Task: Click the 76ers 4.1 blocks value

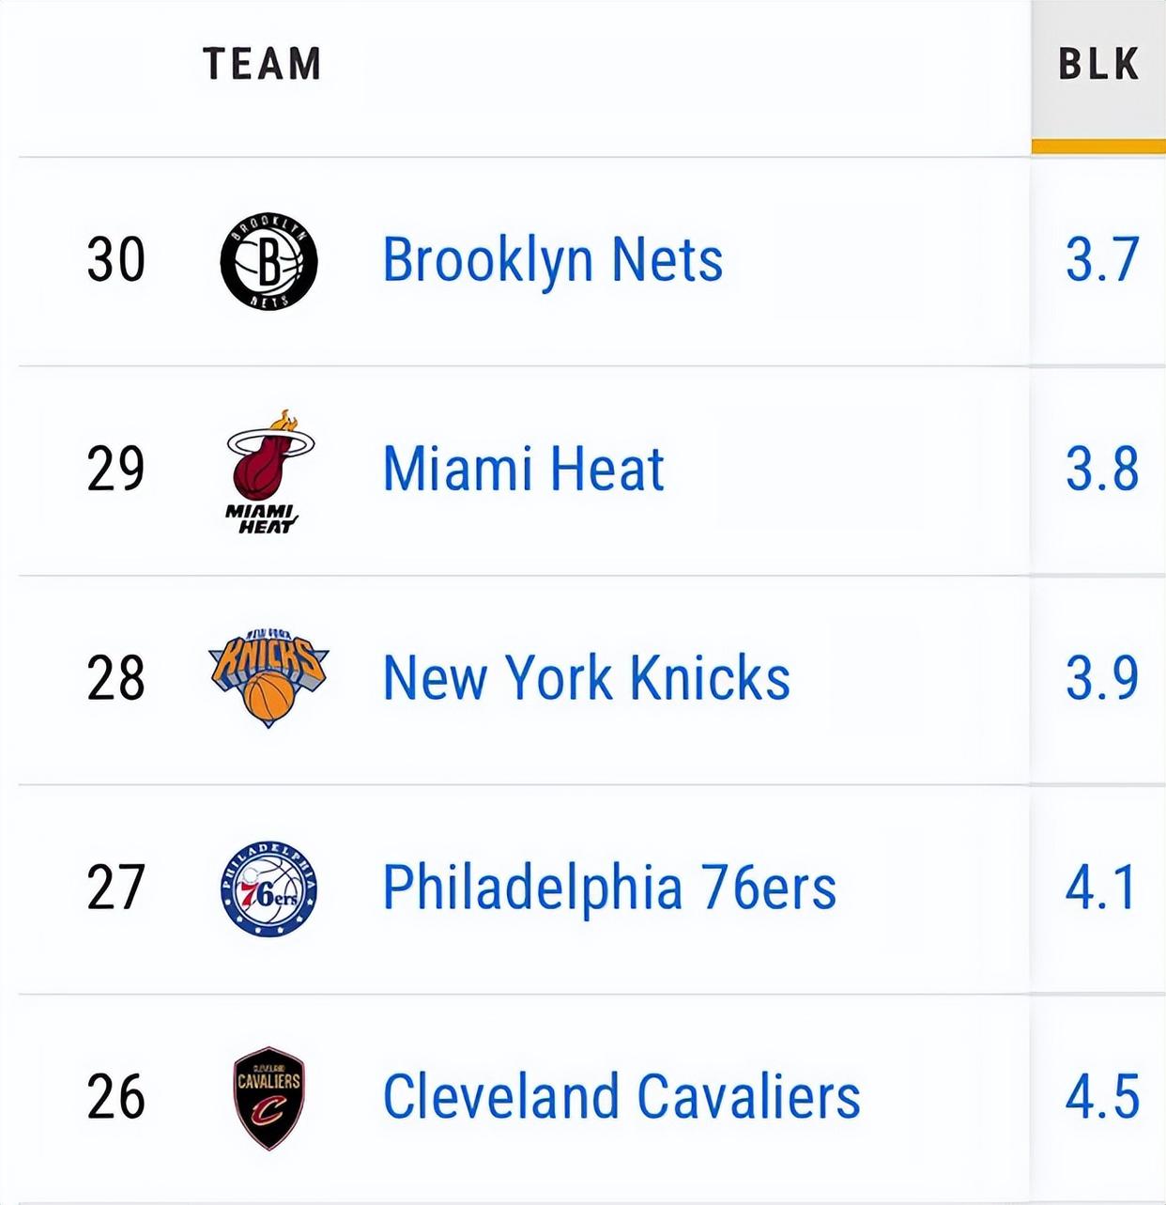Action: [x=1099, y=888]
